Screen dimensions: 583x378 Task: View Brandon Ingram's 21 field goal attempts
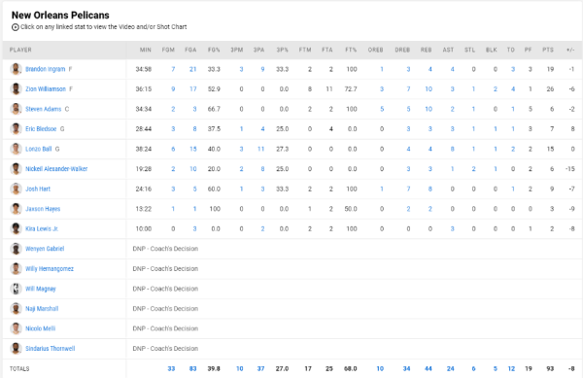coord(192,69)
